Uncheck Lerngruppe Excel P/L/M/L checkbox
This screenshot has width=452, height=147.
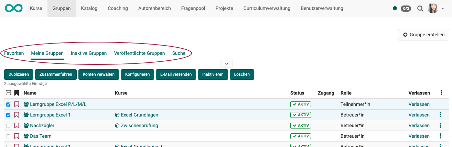pyautogui.click(x=8, y=105)
